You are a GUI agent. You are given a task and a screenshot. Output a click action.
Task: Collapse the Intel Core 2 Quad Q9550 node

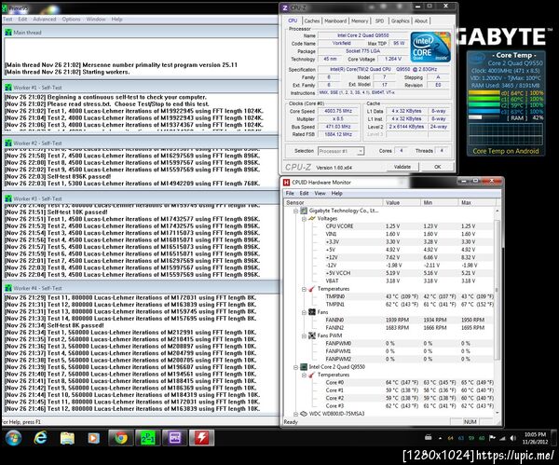tap(295, 367)
